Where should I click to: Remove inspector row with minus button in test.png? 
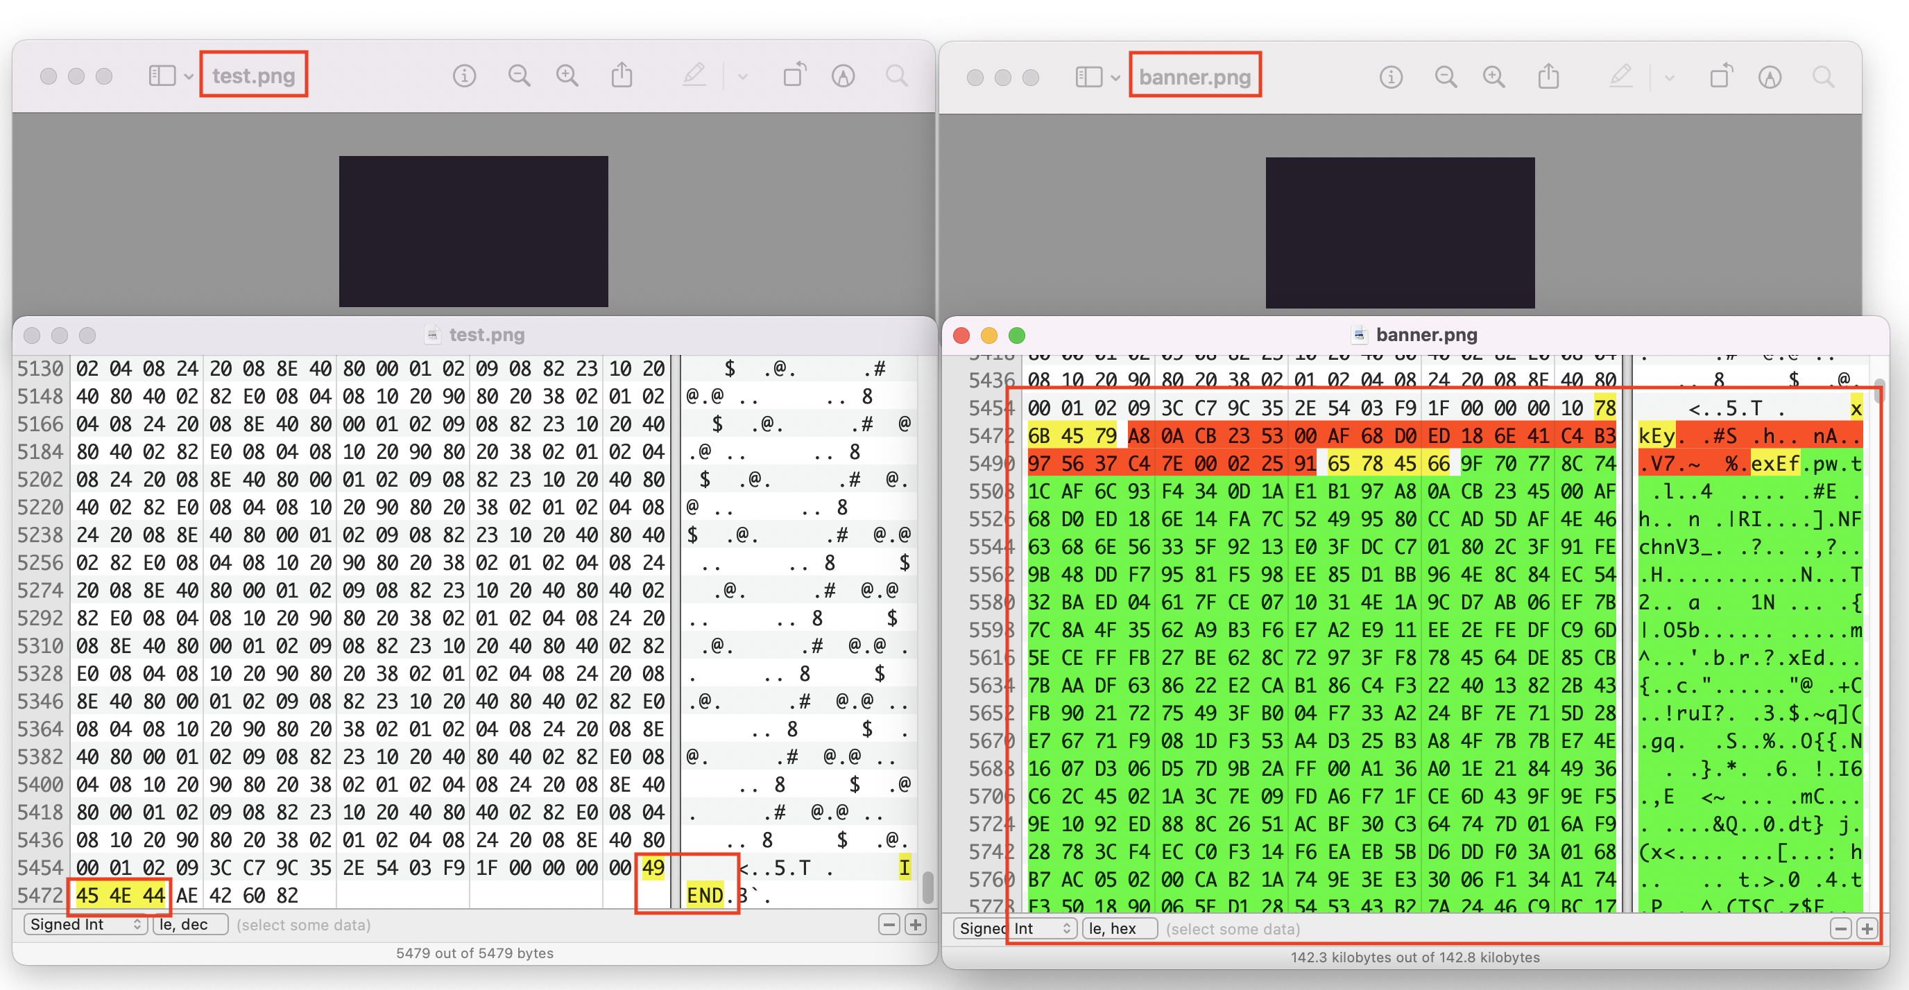tap(889, 925)
